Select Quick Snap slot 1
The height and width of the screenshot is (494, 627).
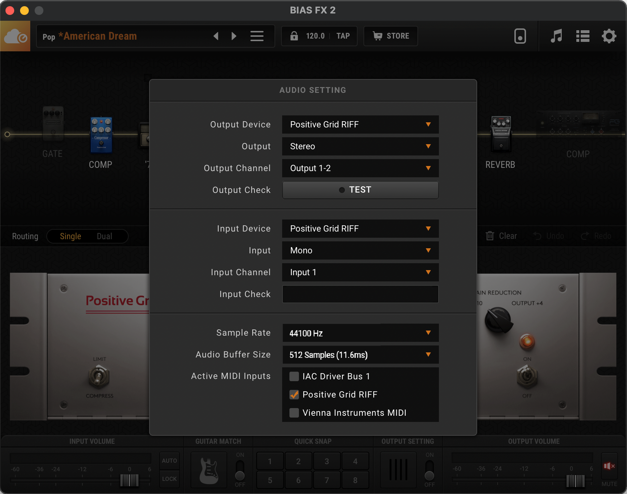(x=270, y=461)
